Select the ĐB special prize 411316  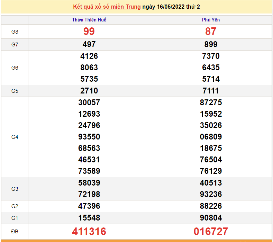[89, 232]
